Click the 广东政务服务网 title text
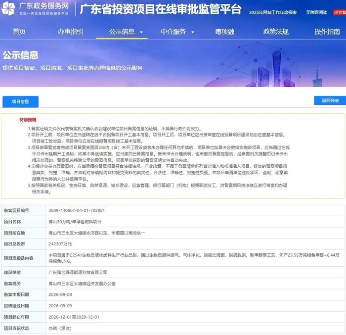The image size is (346, 335). click(44, 6)
